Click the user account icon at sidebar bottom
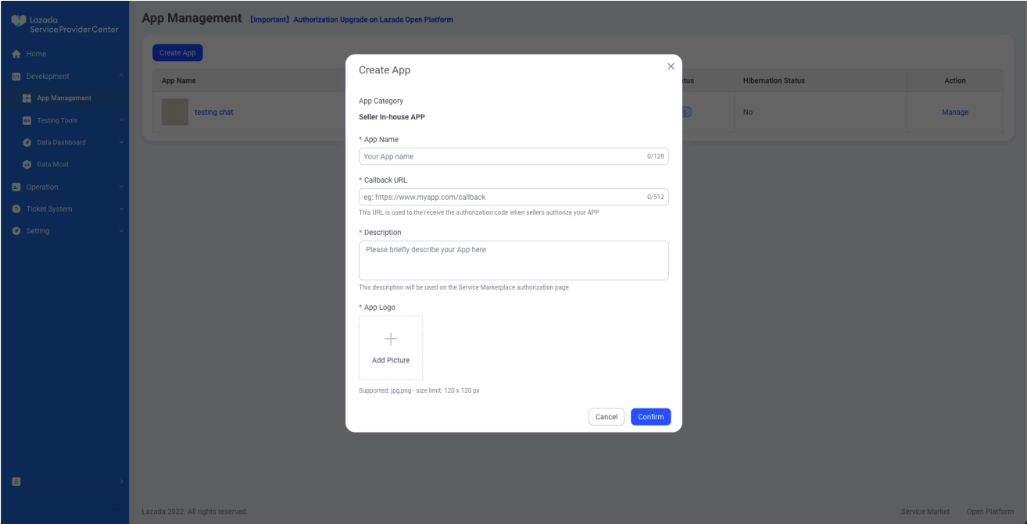 (16, 482)
